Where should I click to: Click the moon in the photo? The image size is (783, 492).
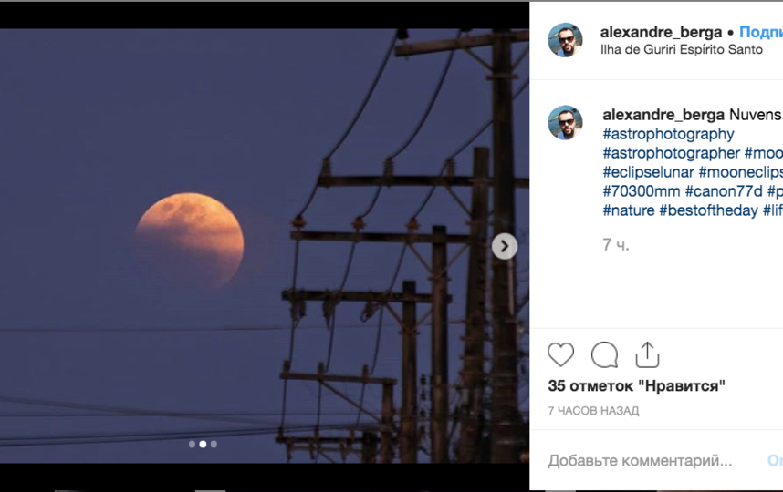pos(190,239)
